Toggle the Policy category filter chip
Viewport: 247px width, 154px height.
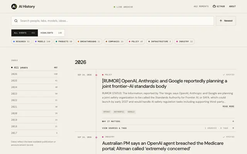point(135,42)
